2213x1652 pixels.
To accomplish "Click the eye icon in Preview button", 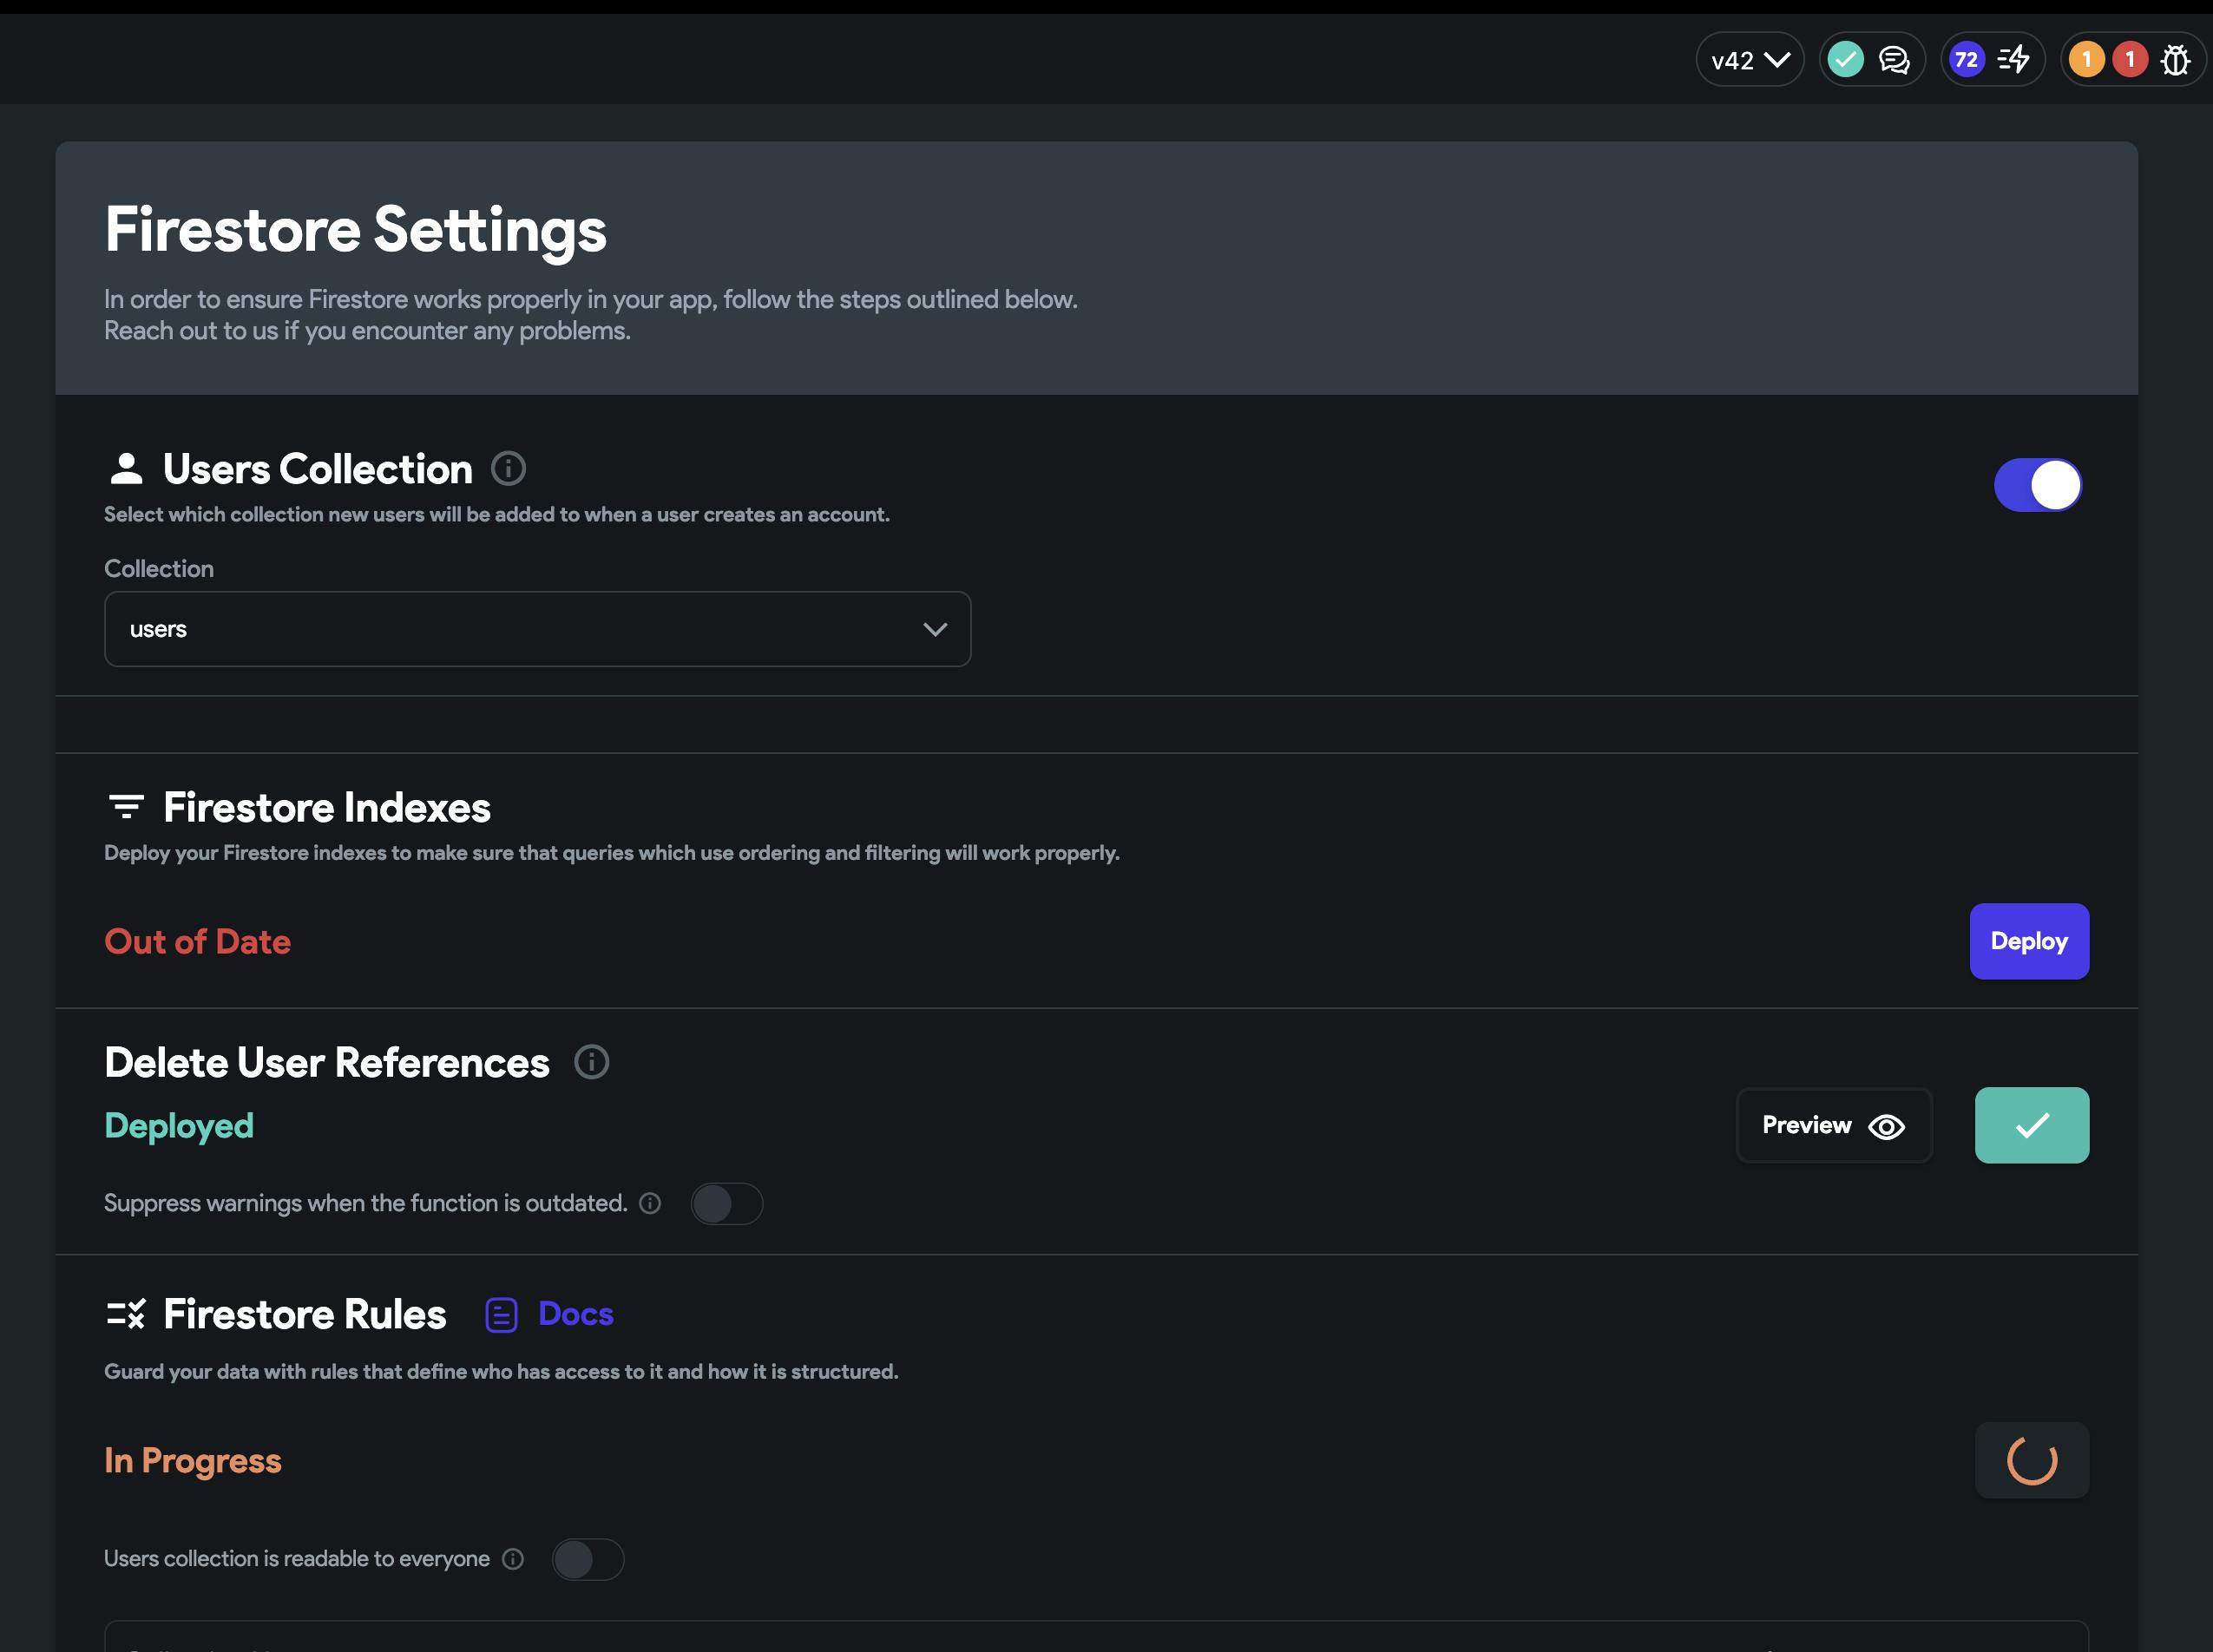I will (x=1886, y=1127).
